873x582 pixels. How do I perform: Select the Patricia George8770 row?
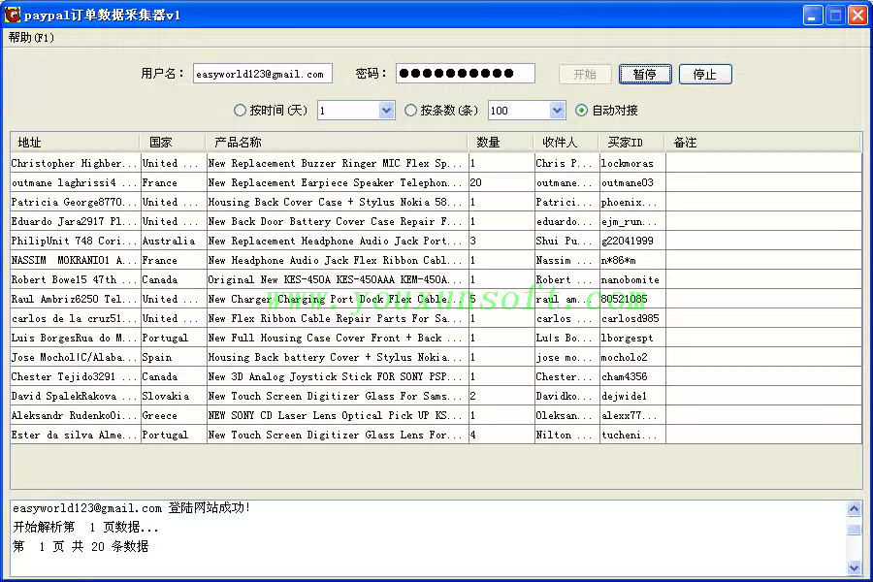coord(436,202)
